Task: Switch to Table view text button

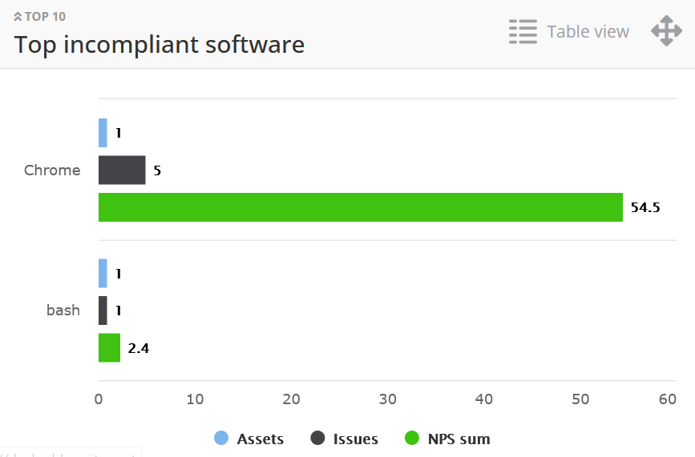Action: (588, 32)
